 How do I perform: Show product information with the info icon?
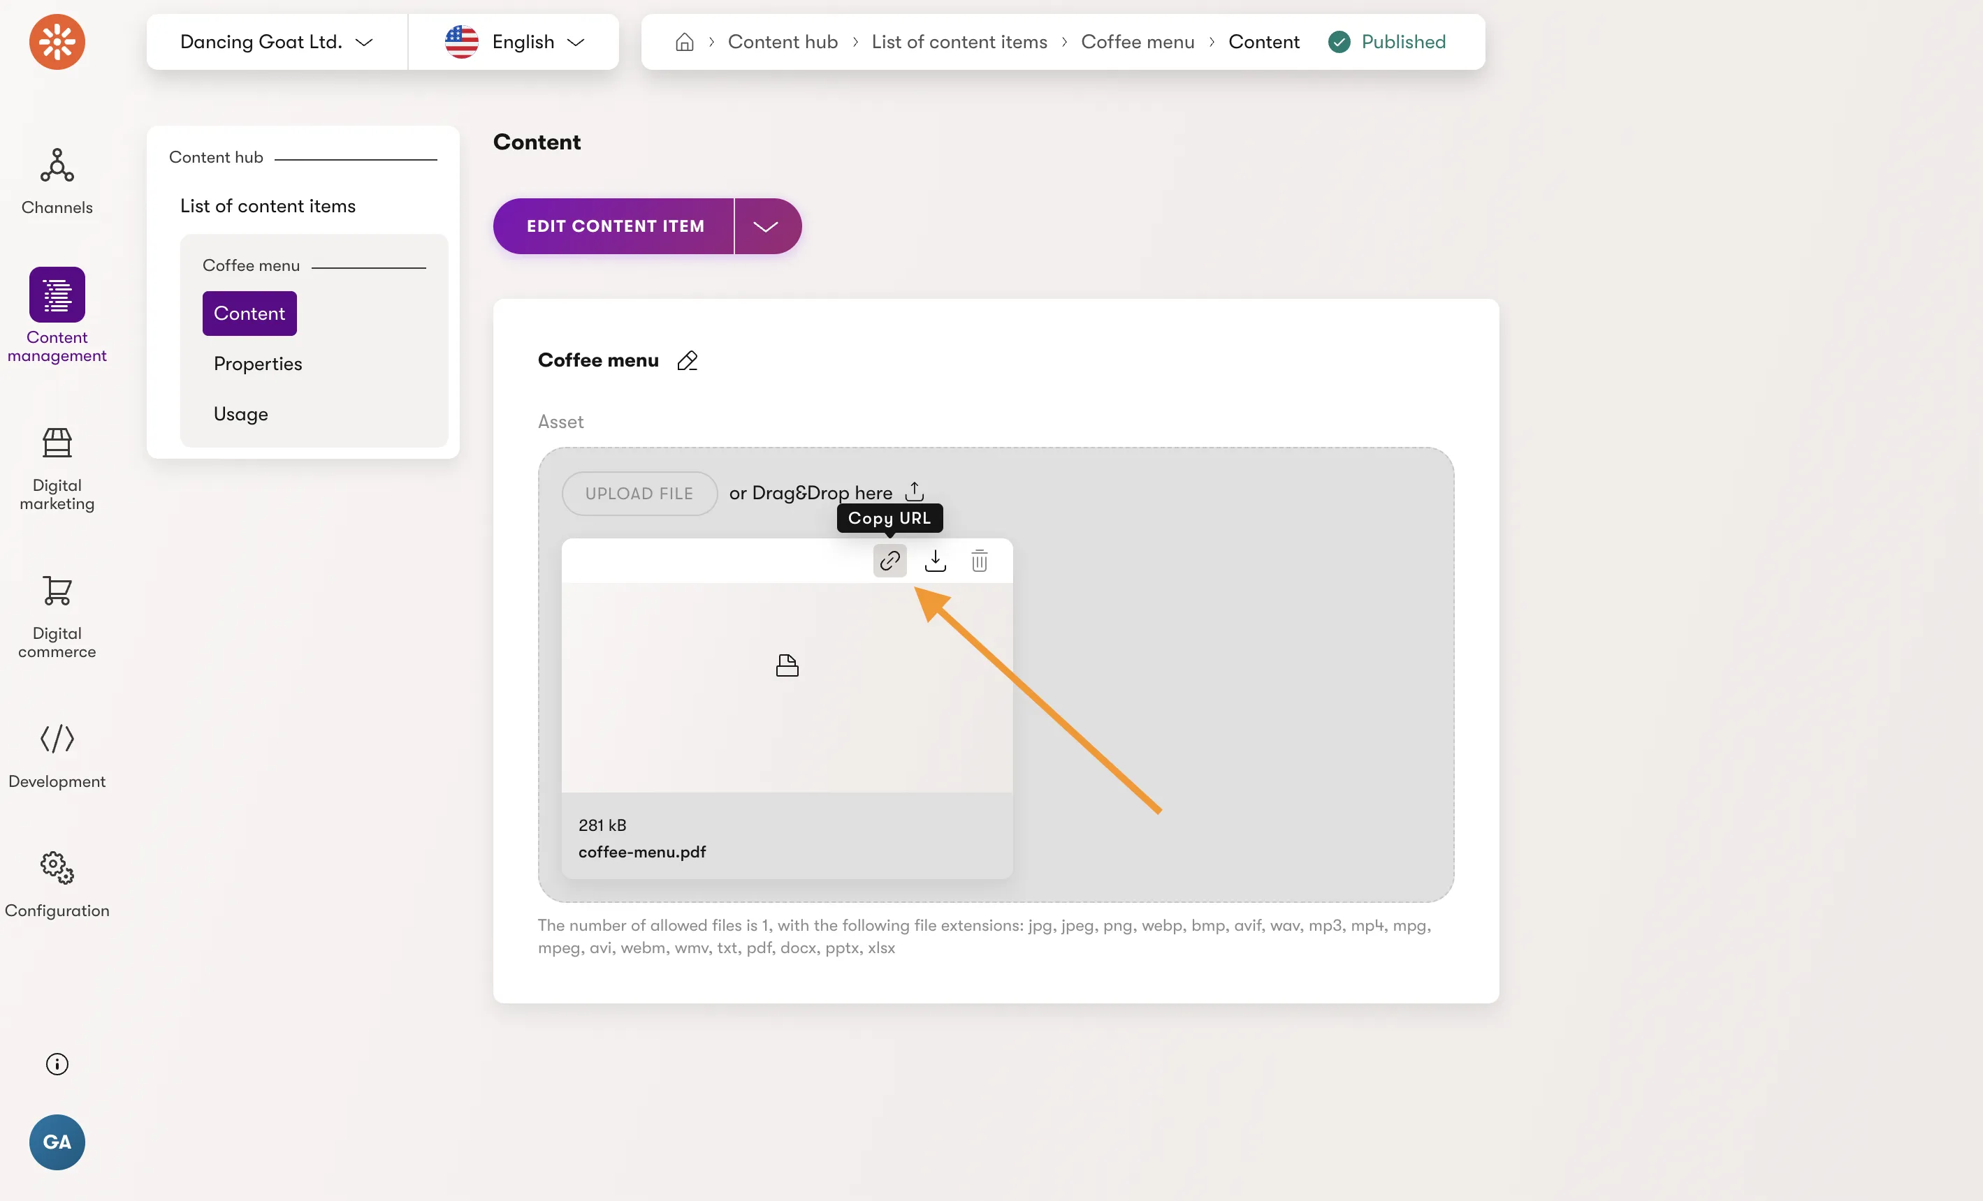(x=57, y=1063)
